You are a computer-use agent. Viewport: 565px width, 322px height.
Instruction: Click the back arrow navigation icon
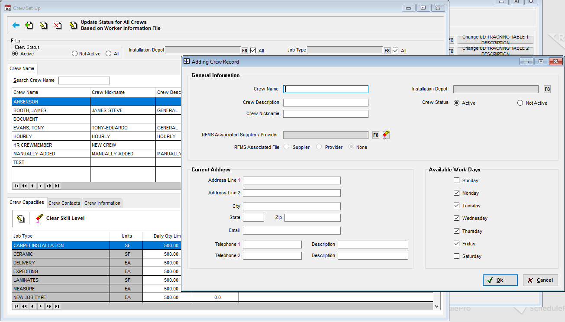pos(16,25)
